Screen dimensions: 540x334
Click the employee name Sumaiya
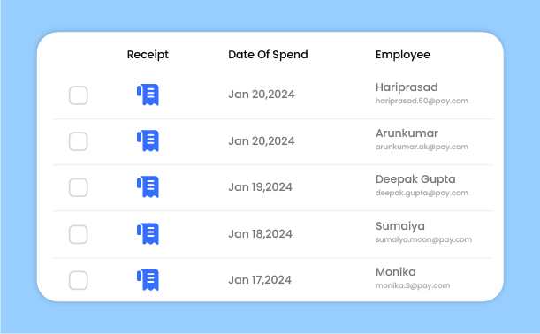click(400, 226)
